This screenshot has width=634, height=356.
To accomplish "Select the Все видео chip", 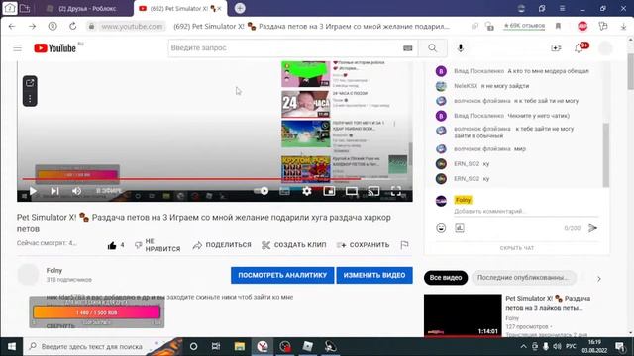I will [x=446, y=278].
